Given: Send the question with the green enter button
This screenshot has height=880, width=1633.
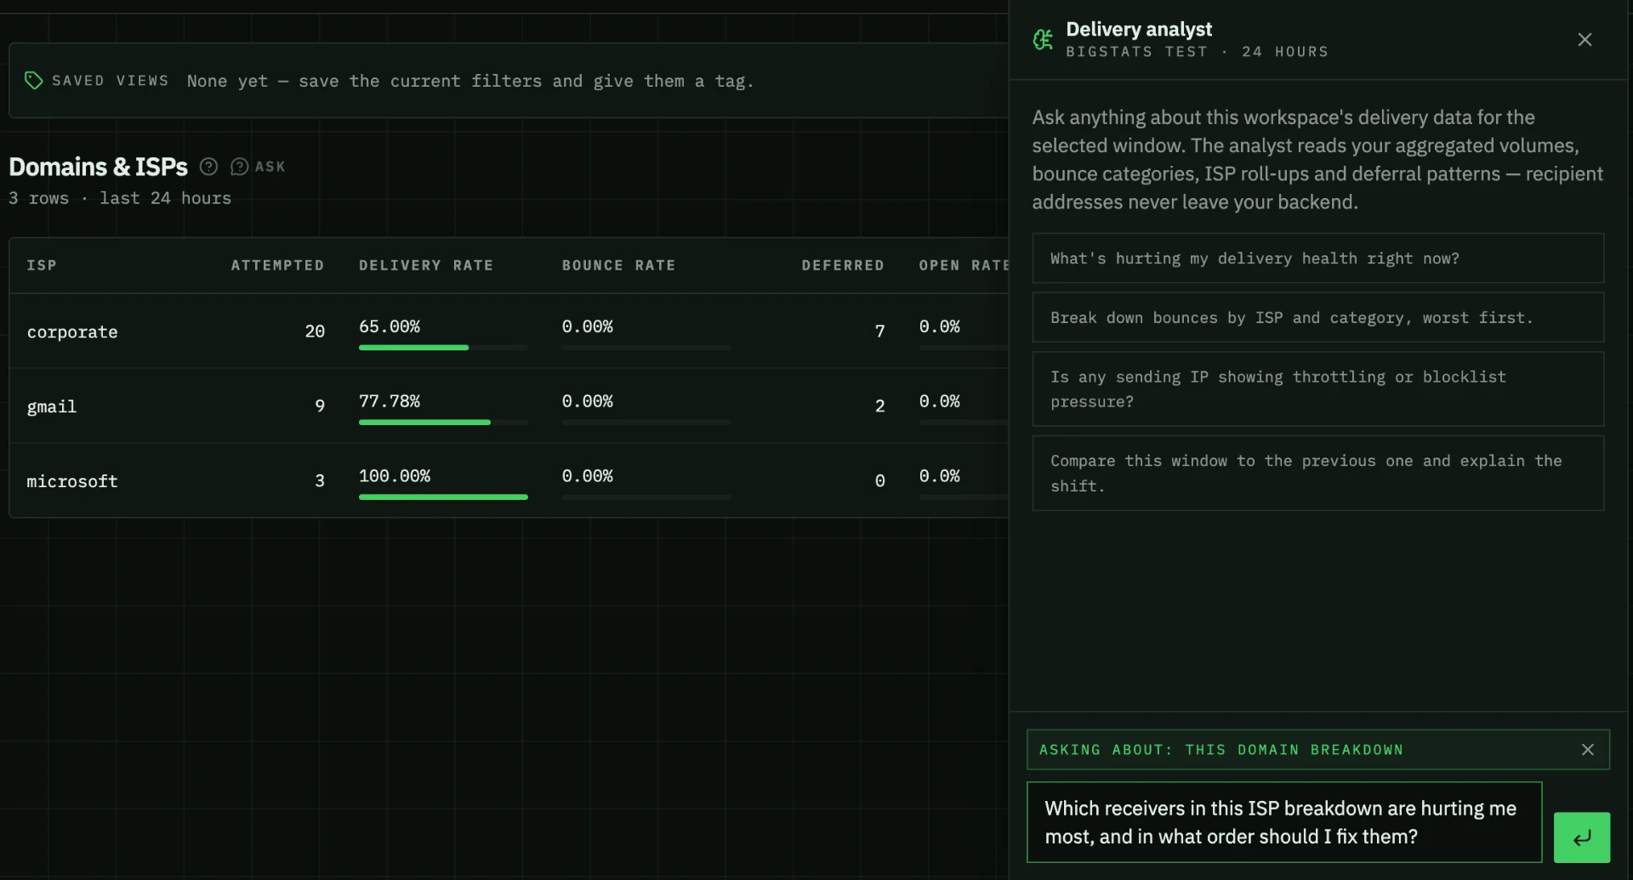Looking at the screenshot, I should point(1581,837).
